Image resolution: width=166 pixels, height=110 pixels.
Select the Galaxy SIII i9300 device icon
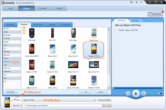pyautogui.click(x=94, y=81)
